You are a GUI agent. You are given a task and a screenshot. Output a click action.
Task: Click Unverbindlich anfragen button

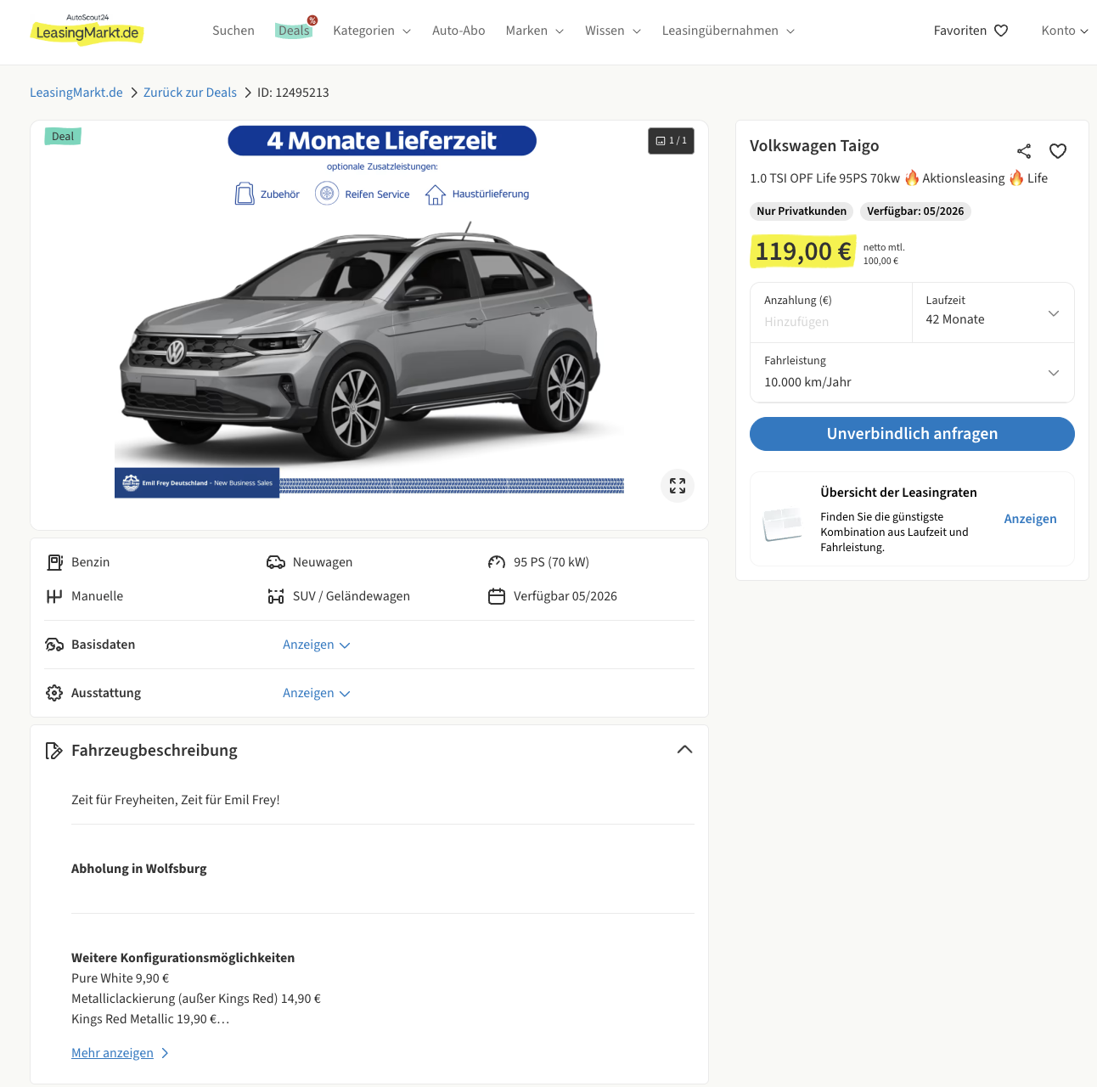pos(912,434)
